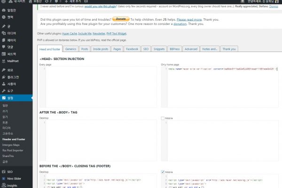This screenshot has height=188, width=282.
Task: Open Permalinks (고유주소) settings submenu
Action: [8, 134]
